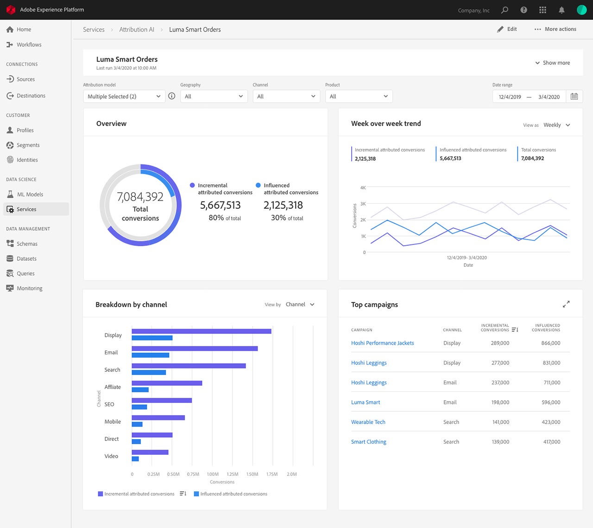
Task: Open the date range calendar icon
Action: coord(574,96)
